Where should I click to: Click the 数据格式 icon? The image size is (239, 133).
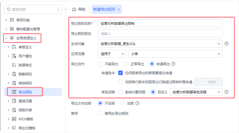point(14,65)
